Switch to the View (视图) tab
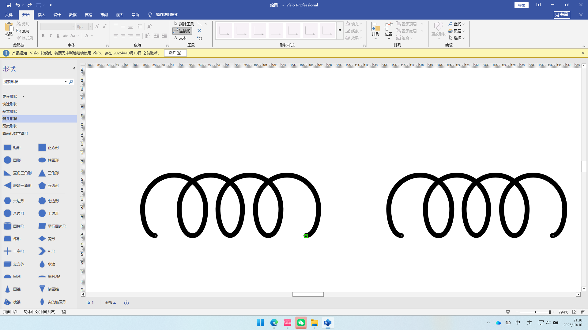 tap(119, 15)
